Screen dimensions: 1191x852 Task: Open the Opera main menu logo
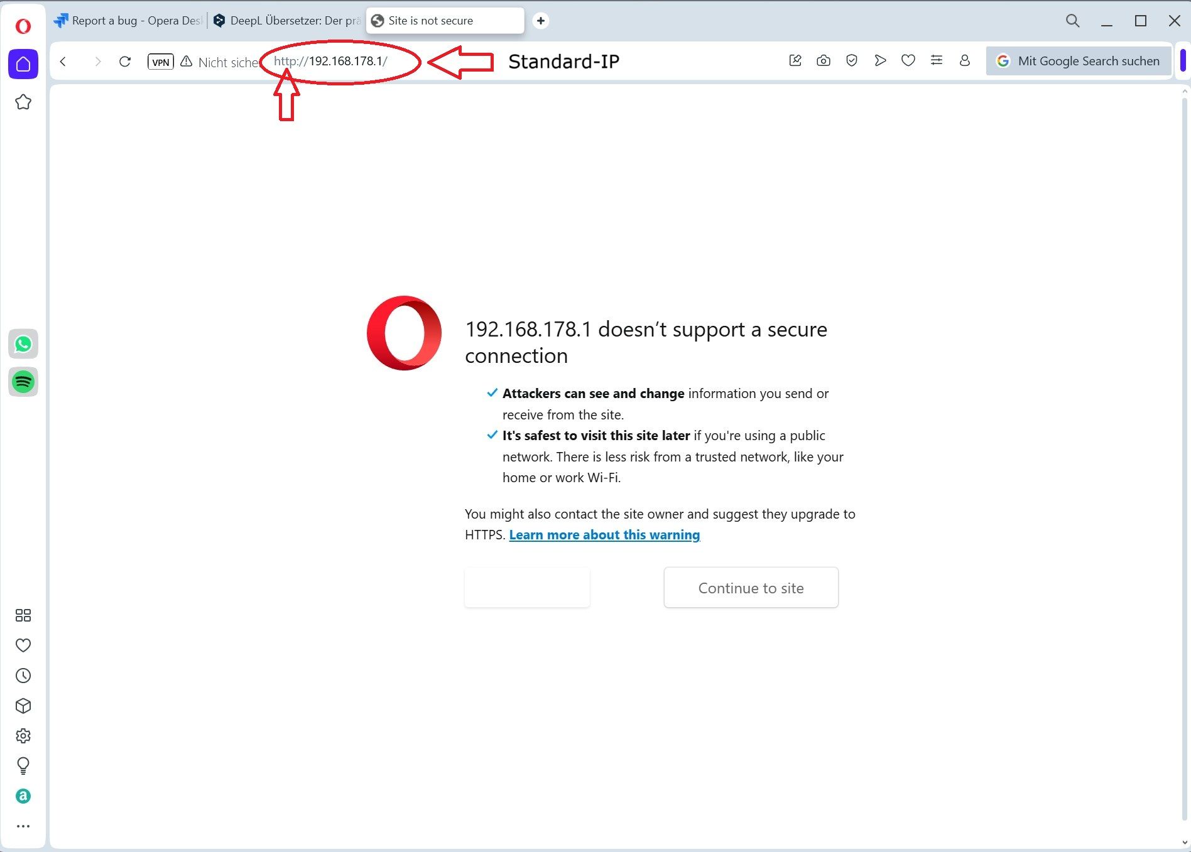23,26
